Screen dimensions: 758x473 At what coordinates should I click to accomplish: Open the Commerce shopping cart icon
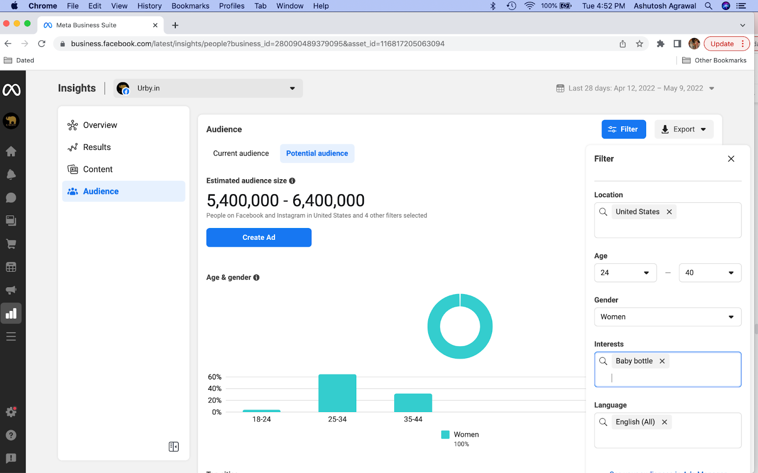11,244
